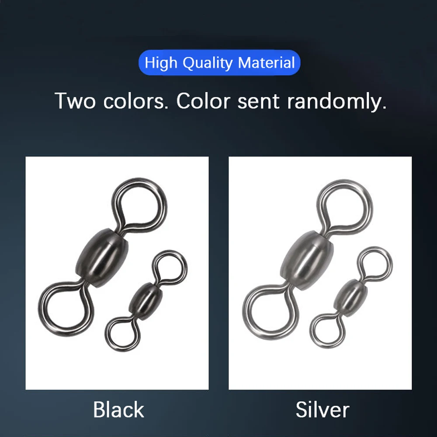Screen dimensions: 437x437
Task: Select the Silver color label
Action: click(x=323, y=410)
